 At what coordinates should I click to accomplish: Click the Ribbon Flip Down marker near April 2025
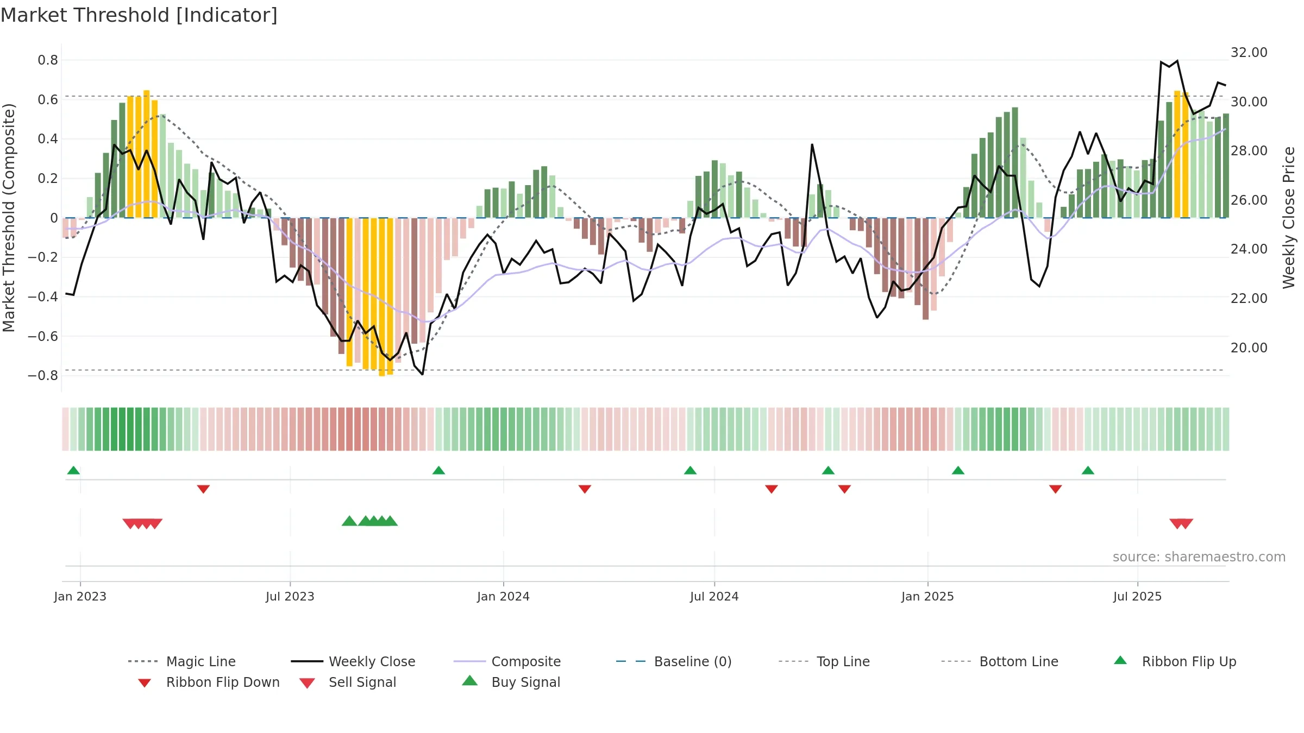(x=1056, y=489)
